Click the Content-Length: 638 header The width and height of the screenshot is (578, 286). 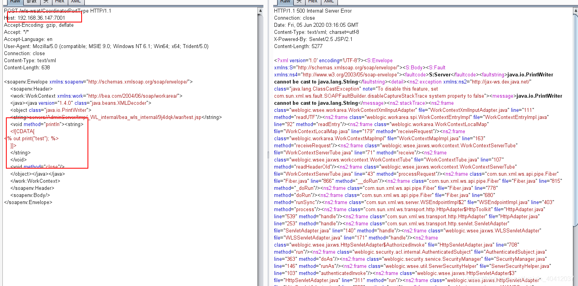click(x=27, y=67)
